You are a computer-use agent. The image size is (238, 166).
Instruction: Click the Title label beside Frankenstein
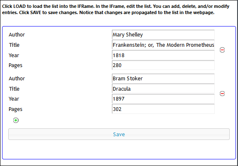click(14, 45)
